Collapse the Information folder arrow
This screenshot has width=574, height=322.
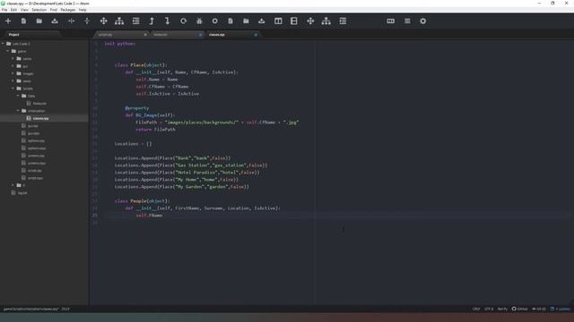(18, 111)
